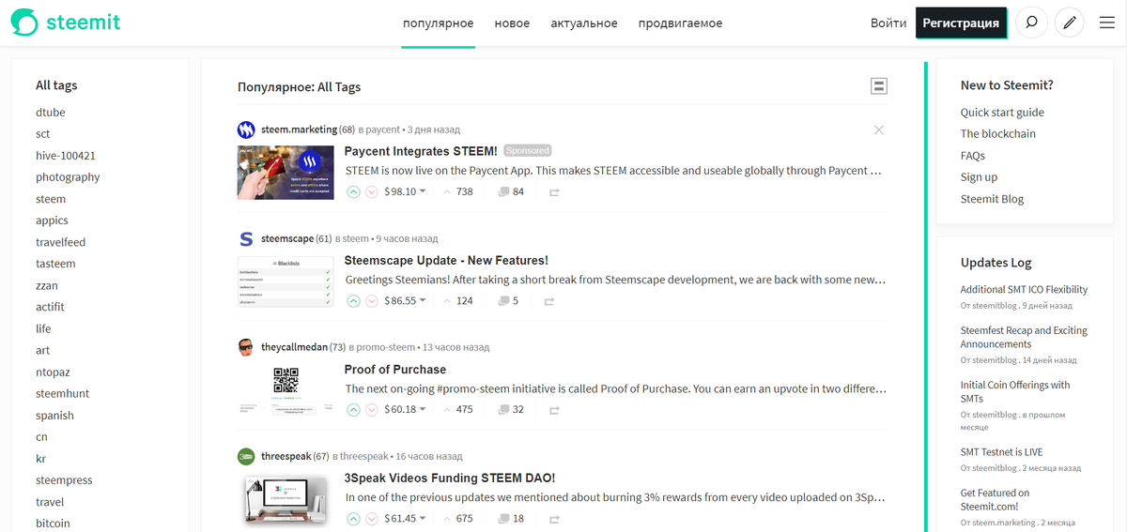Switch to the актуальное tab
The width and height of the screenshot is (1127, 532).
coord(584,23)
